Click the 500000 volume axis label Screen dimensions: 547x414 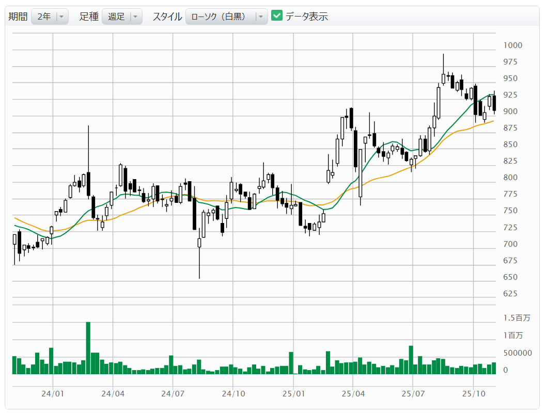(x=518, y=353)
